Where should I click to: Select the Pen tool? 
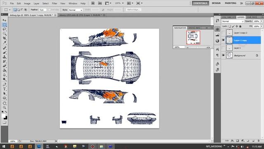[5, 84]
